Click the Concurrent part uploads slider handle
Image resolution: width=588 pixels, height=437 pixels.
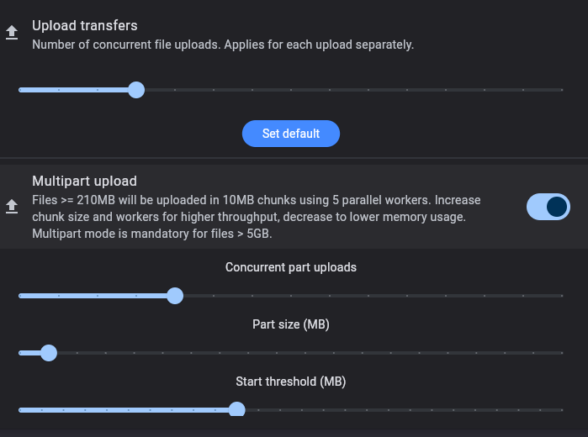pyautogui.click(x=175, y=296)
